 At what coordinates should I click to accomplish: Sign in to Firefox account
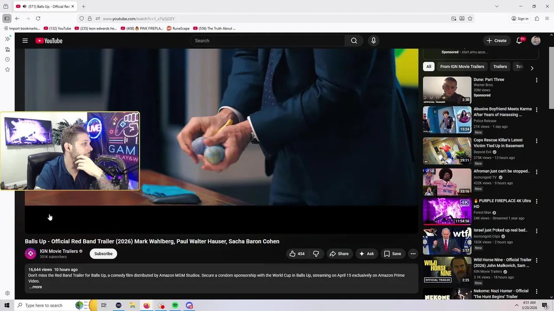520,19
